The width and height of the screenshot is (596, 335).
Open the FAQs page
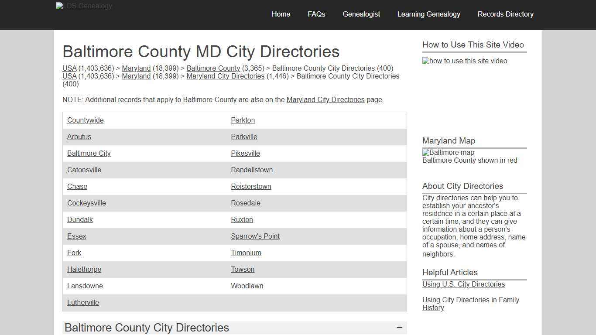(x=316, y=14)
